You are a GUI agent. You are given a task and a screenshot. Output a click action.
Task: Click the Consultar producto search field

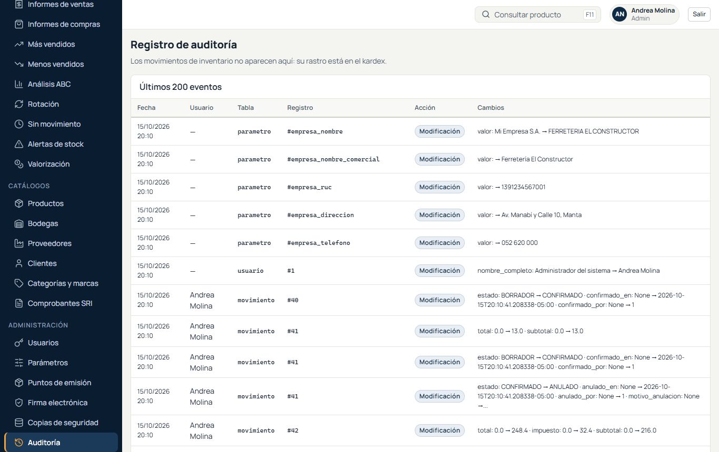(537, 15)
